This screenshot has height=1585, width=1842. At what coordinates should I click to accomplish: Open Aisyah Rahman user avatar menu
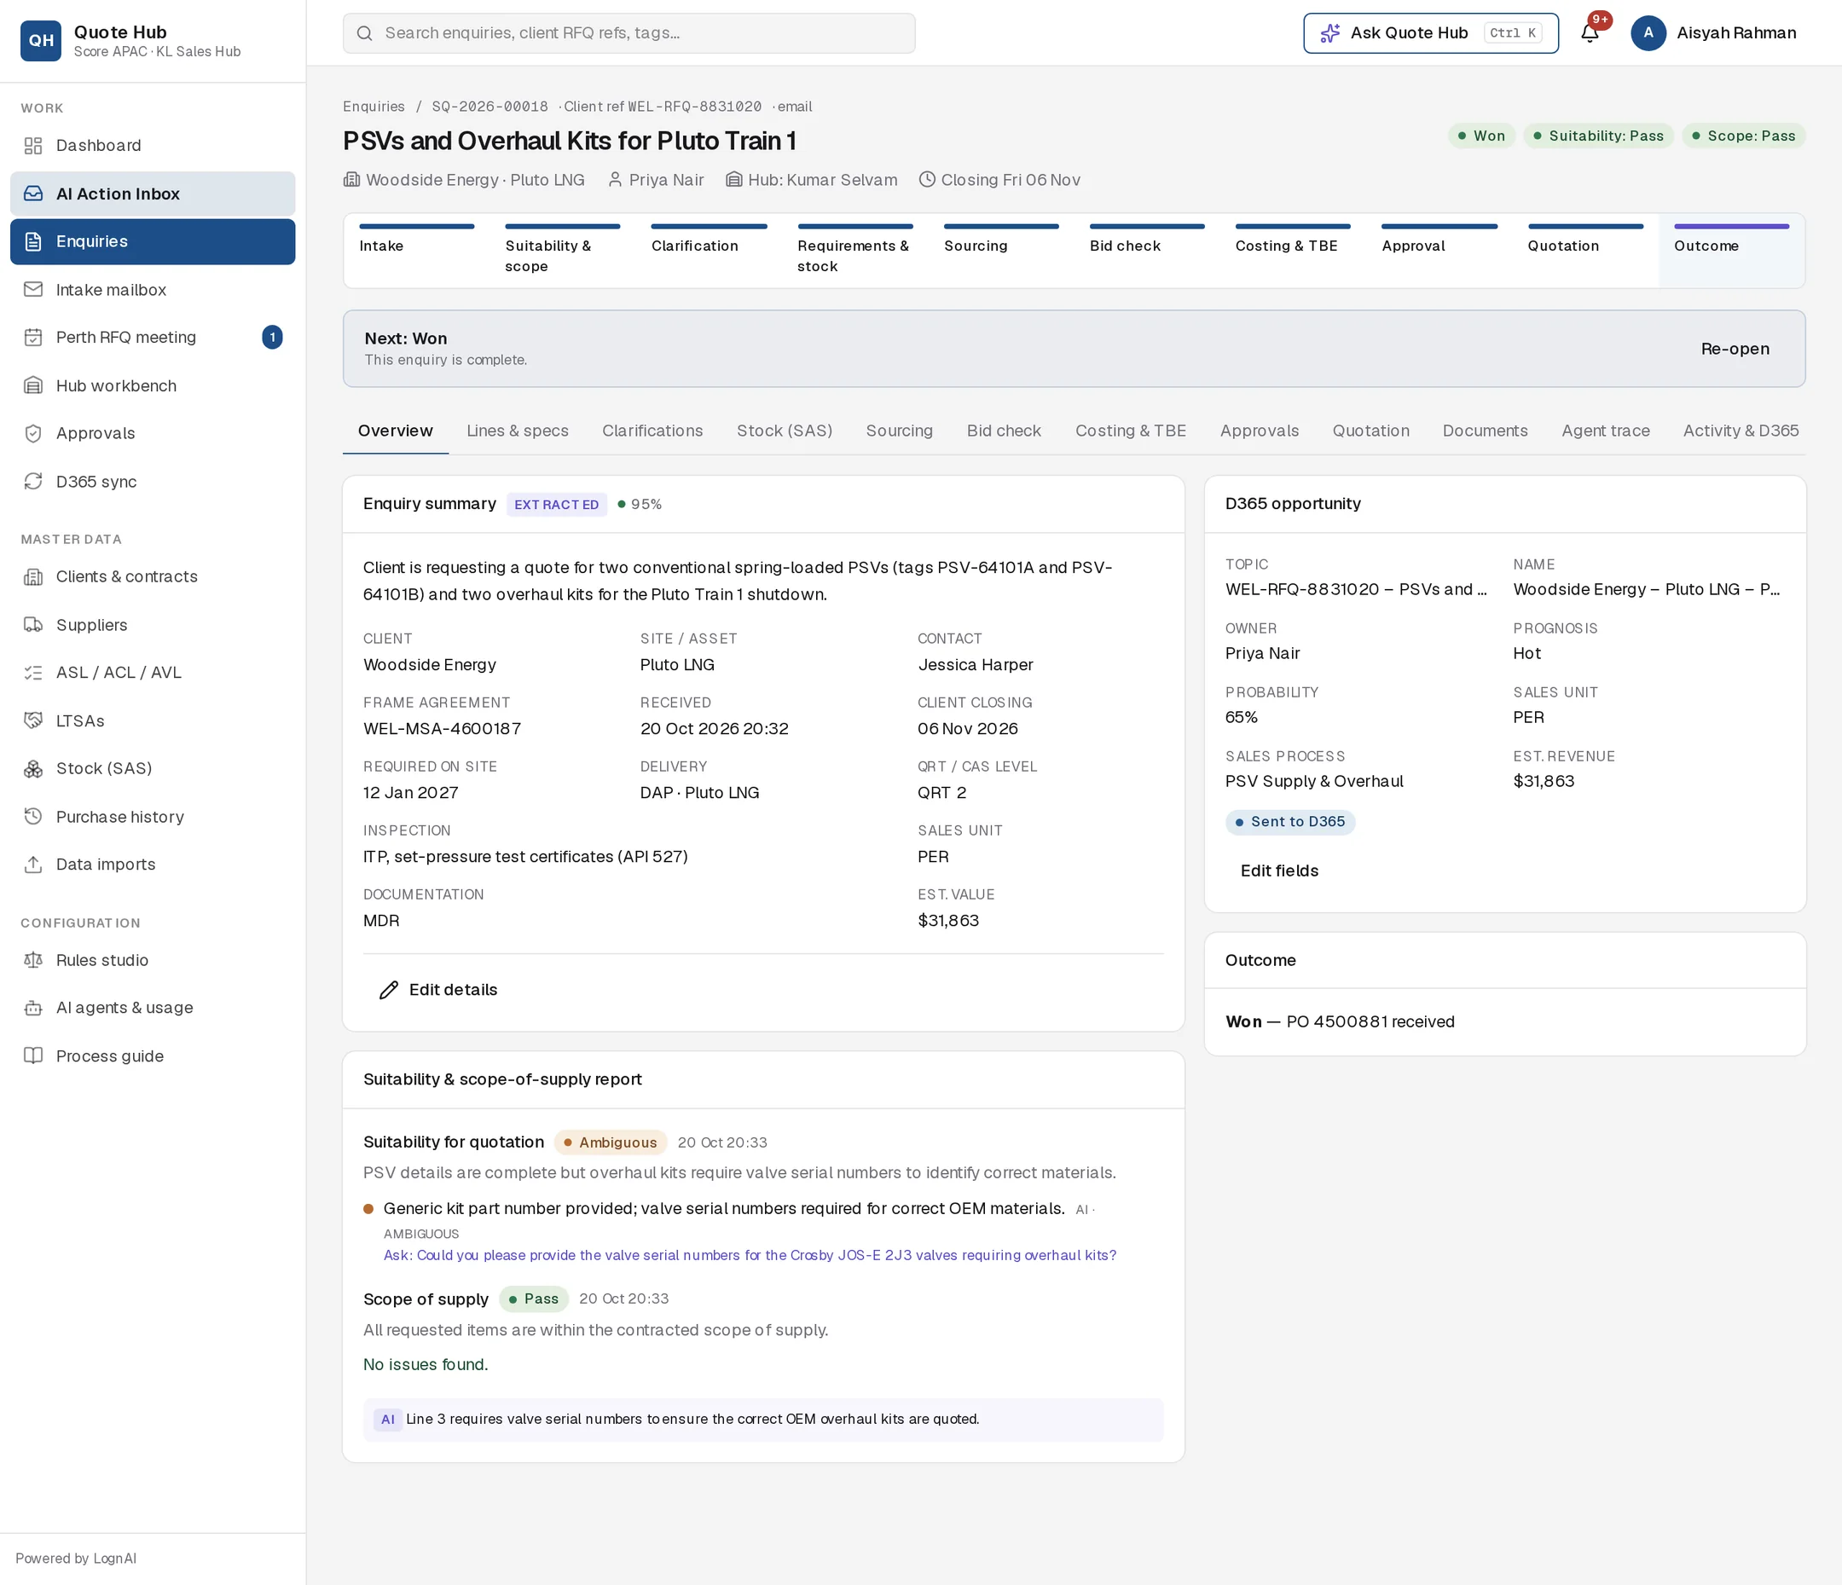(1648, 33)
